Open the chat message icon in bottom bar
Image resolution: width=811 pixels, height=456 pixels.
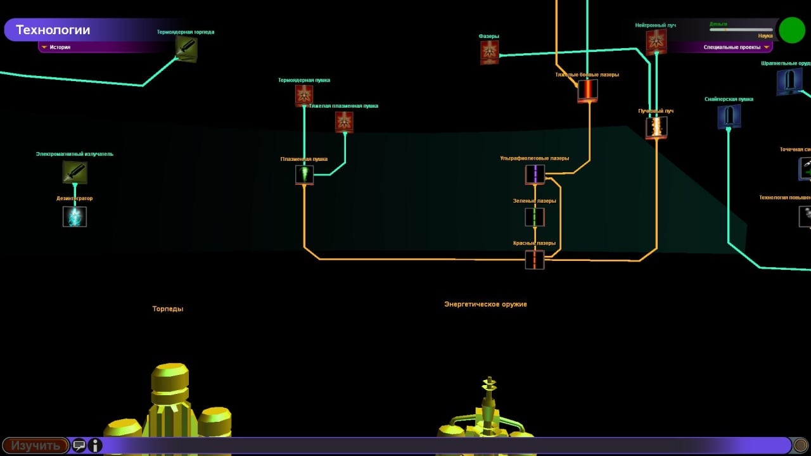(x=79, y=445)
